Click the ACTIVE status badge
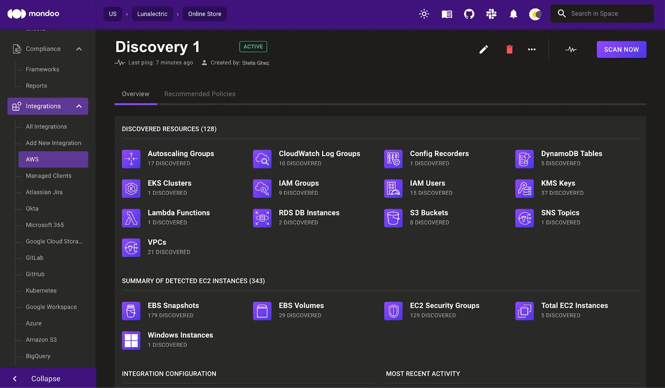The image size is (665, 388). point(253,47)
